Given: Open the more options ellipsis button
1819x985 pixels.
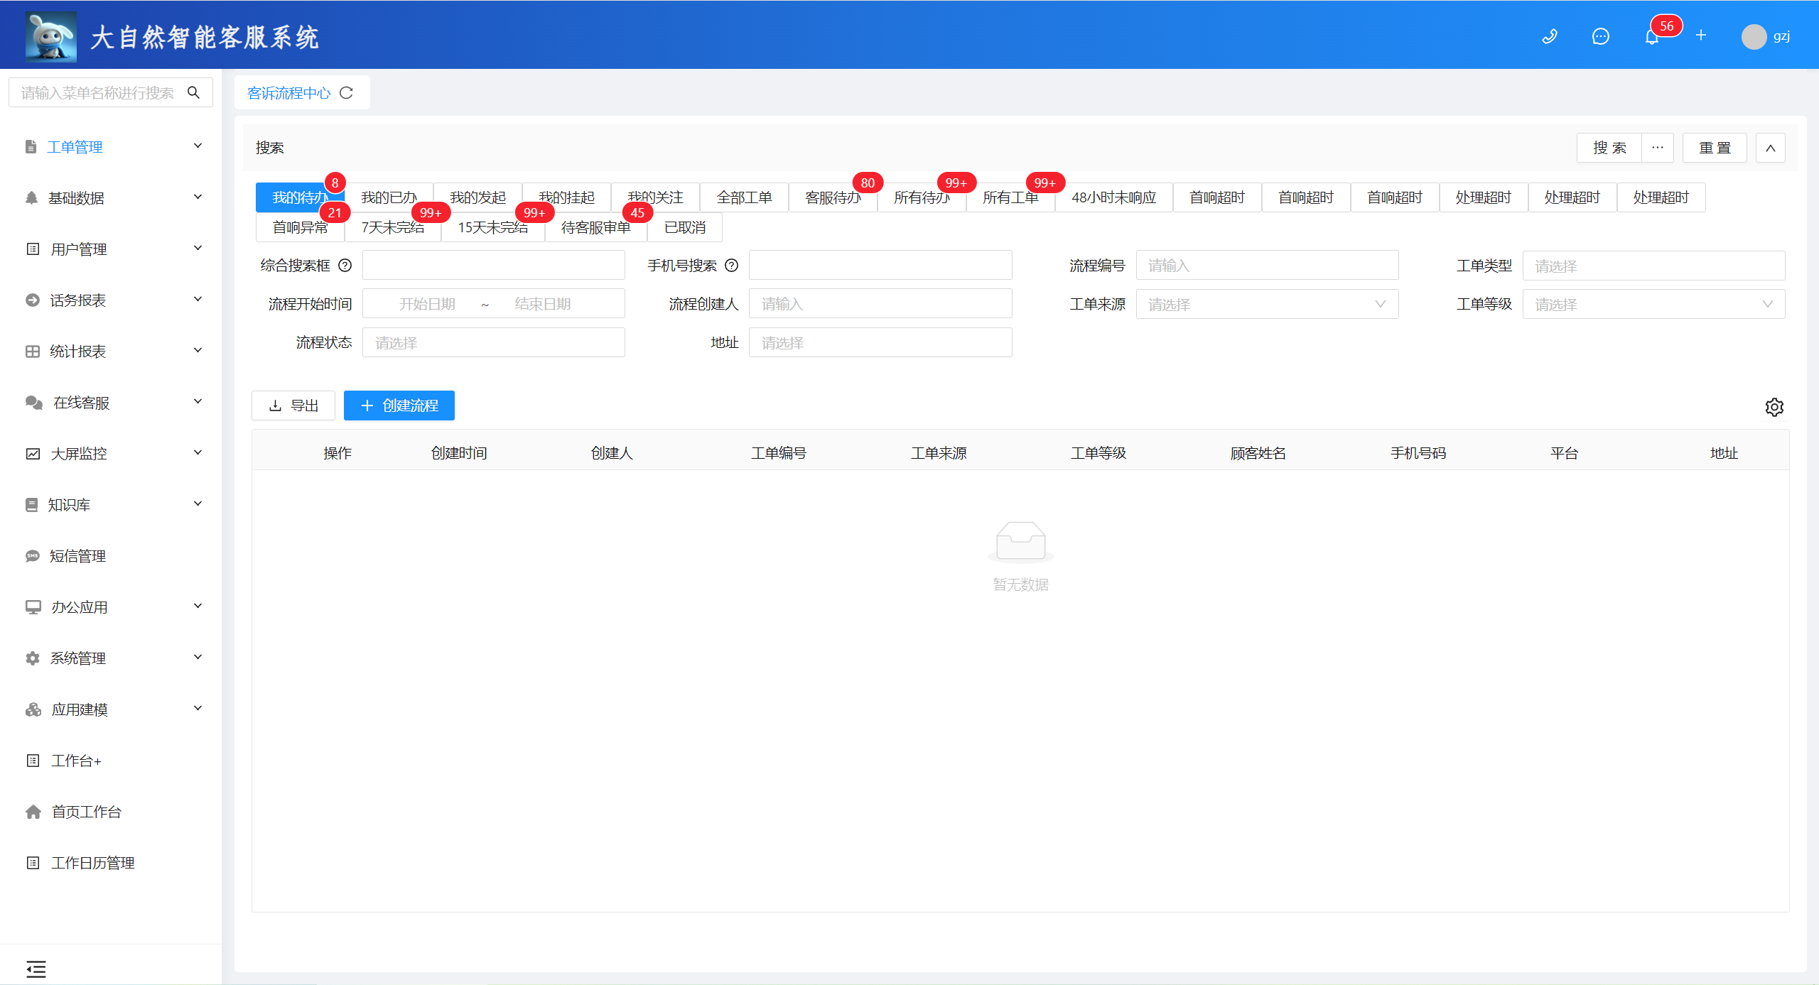Looking at the screenshot, I should [1658, 148].
